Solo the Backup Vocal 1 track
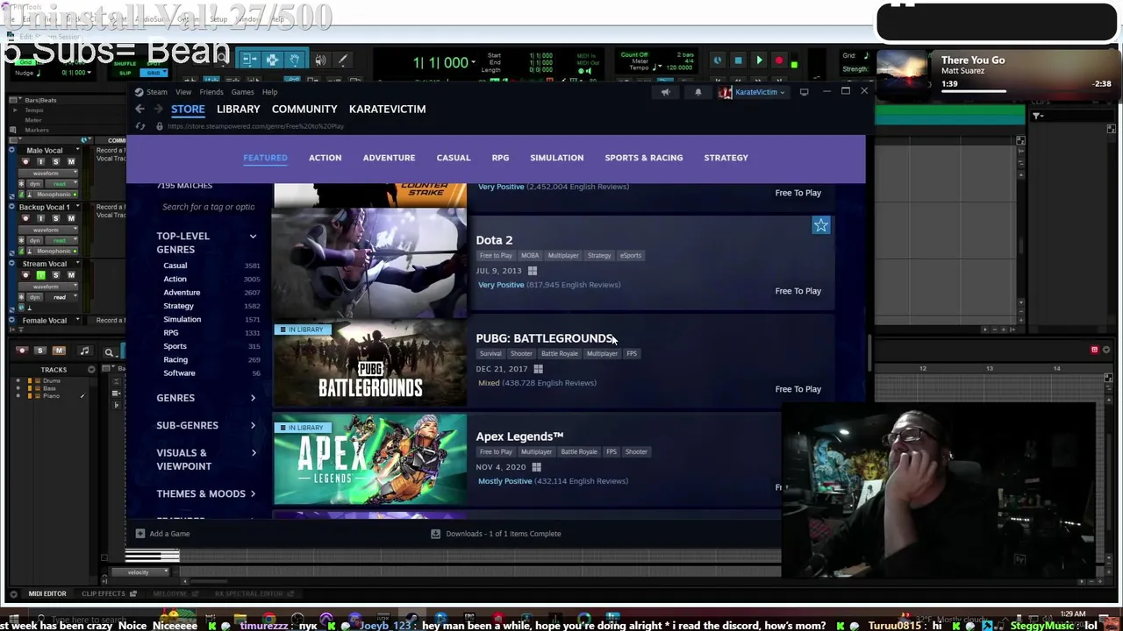Image resolution: width=1123 pixels, height=631 pixels. tap(56, 218)
